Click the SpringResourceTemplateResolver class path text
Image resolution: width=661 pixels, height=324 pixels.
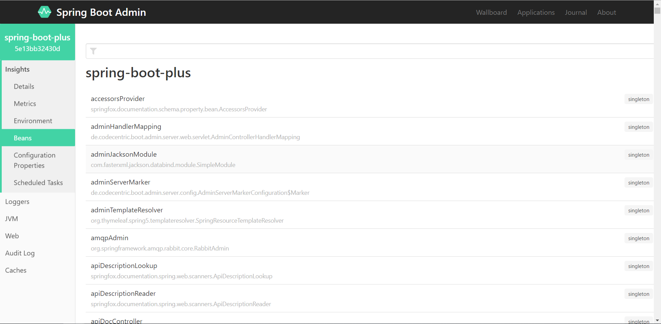point(187,221)
